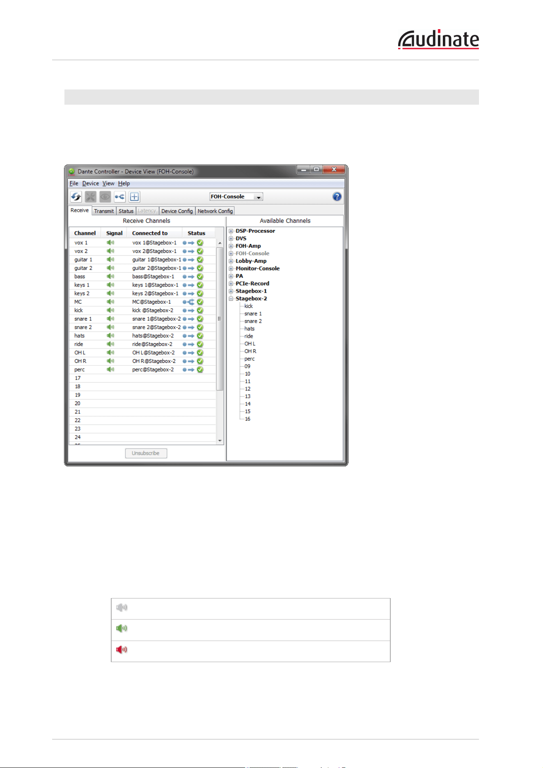The image size is (543, 768).
Task: Expand the PCIe-Record tree node
Action: coord(231,284)
